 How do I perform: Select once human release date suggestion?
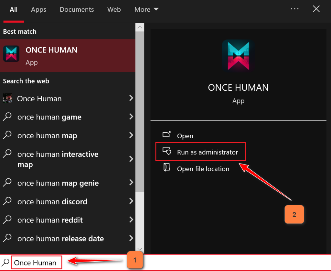tap(68, 239)
